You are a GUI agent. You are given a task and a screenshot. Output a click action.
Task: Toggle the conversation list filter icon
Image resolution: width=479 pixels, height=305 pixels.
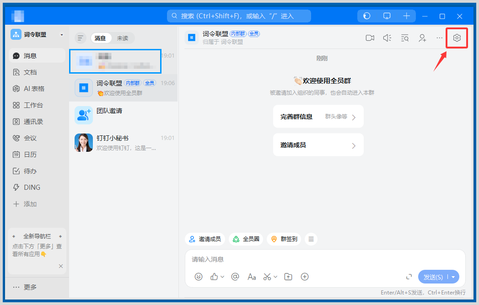click(81, 38)
